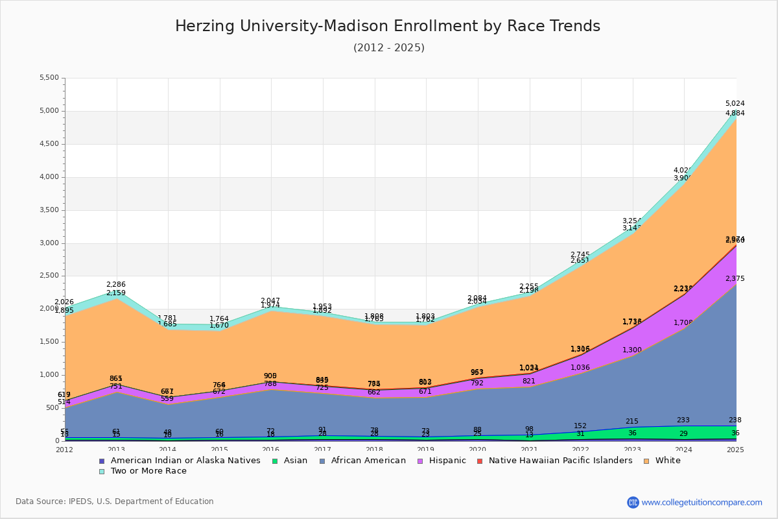Click the CTC logo icon
Screen dimensions: 778x519
tap(633, 502)
